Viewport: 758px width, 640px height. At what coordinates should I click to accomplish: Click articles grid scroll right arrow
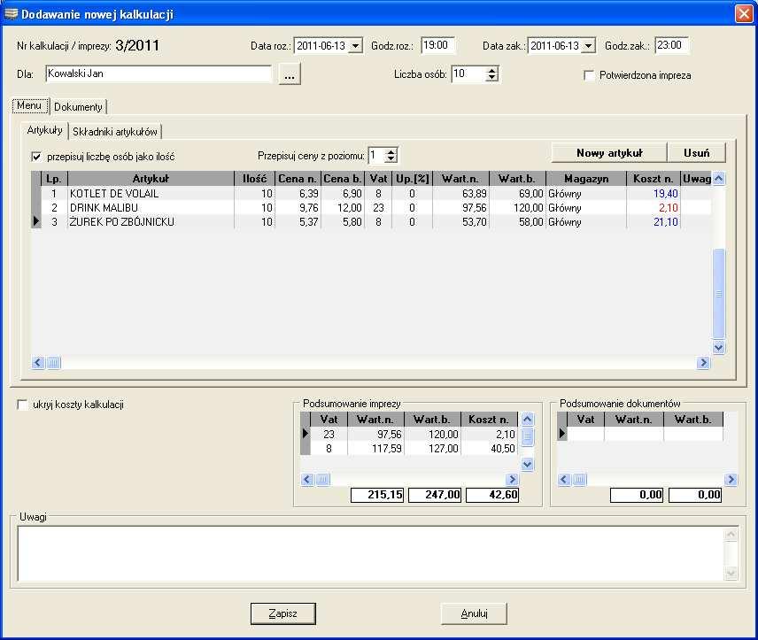click(x=703, y=363)
